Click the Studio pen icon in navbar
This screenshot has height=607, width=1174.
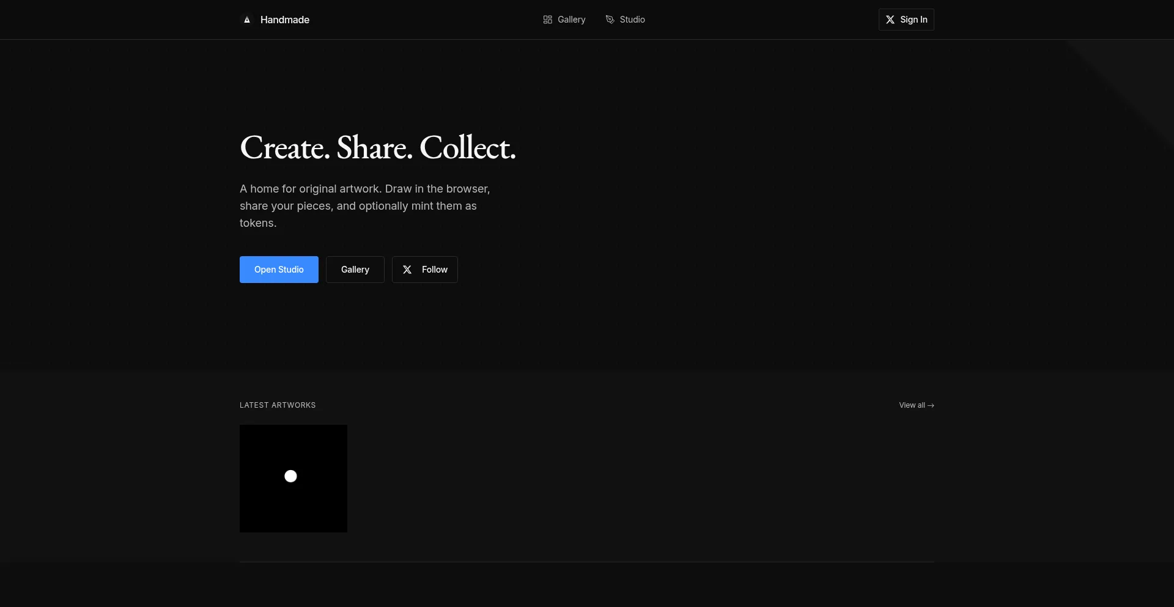tap(610, 20)
